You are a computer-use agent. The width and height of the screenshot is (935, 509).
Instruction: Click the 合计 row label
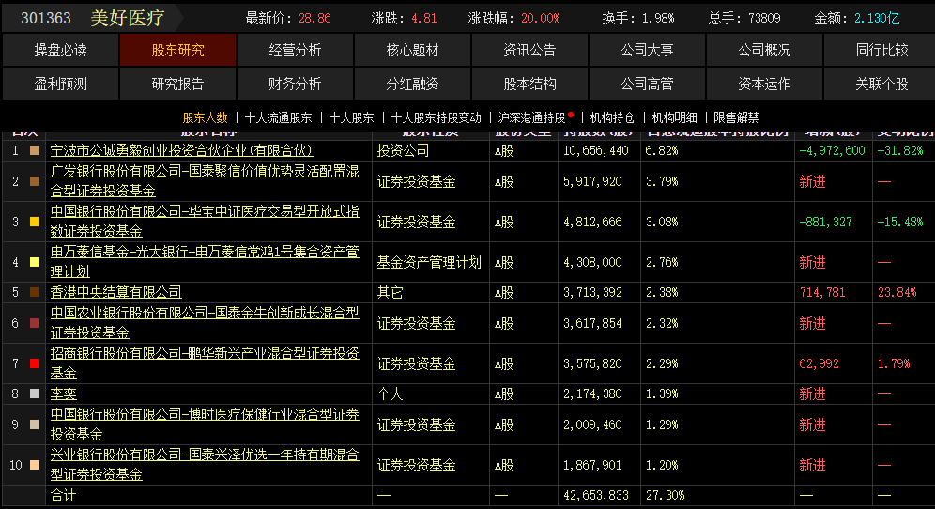pyautogui.click(x=63, y=495)
